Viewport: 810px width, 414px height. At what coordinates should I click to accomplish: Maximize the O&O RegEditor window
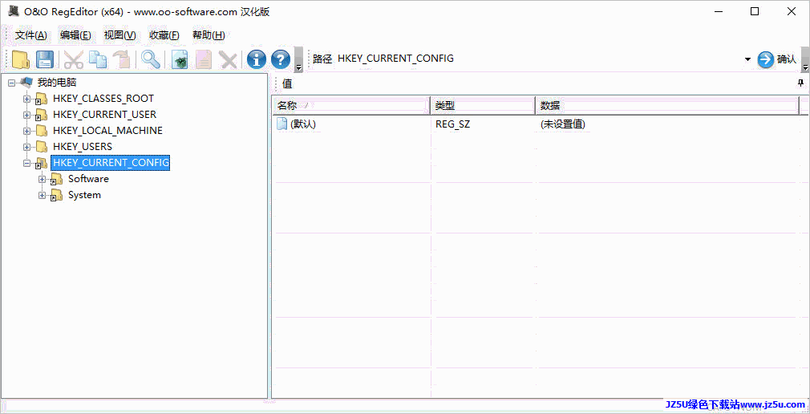(755, 12)
